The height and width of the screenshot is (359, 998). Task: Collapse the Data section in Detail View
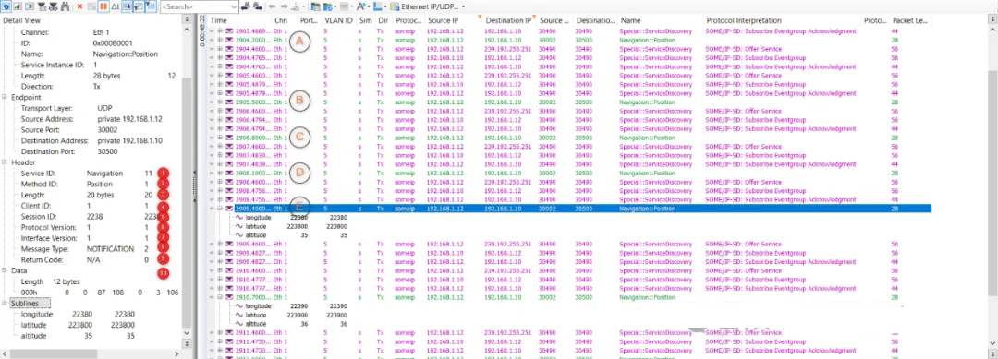pos(4,270)
